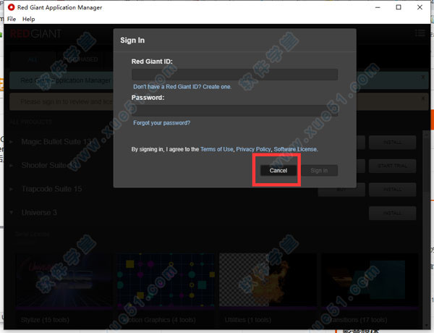Image resolution: width=434 pixels, height=333 pixels.
Task: Dismiss the 'Please sign in' banner
Action: [423, 98]
